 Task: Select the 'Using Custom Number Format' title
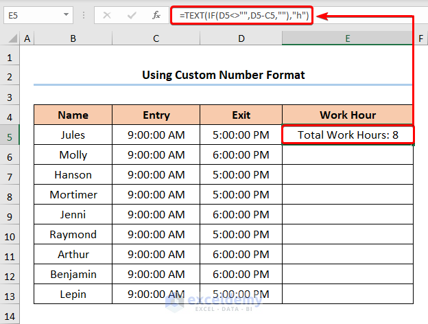223,75
